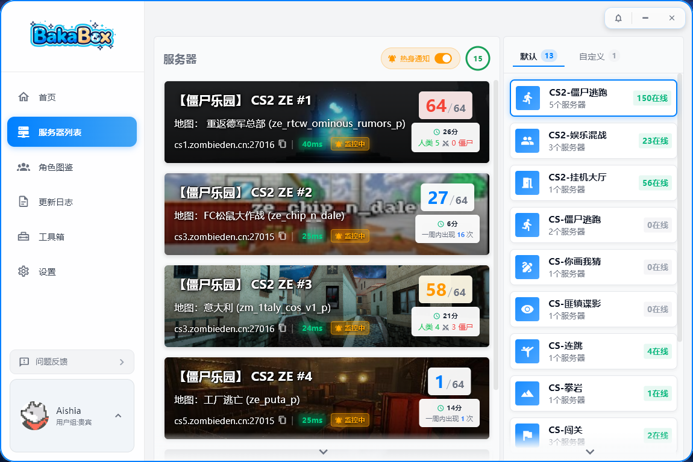Open the 工具箱 page

[x=51, y=237]
